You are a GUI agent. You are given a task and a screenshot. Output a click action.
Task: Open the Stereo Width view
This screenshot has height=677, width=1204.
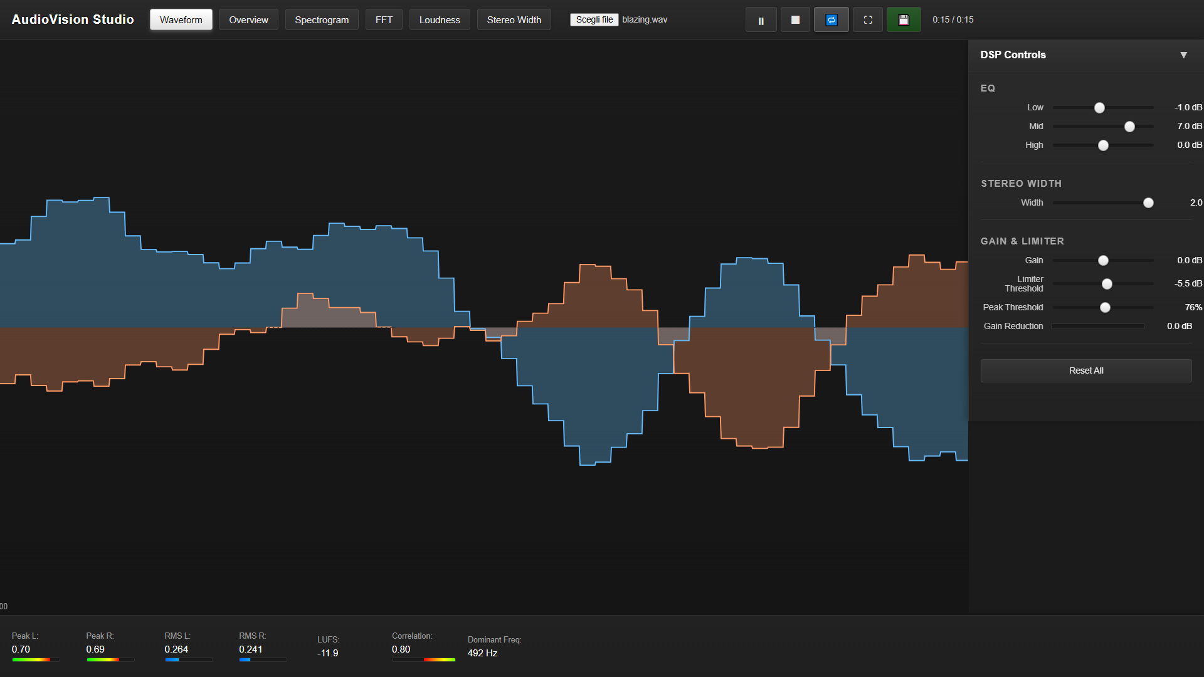click(x=514, y=20)
